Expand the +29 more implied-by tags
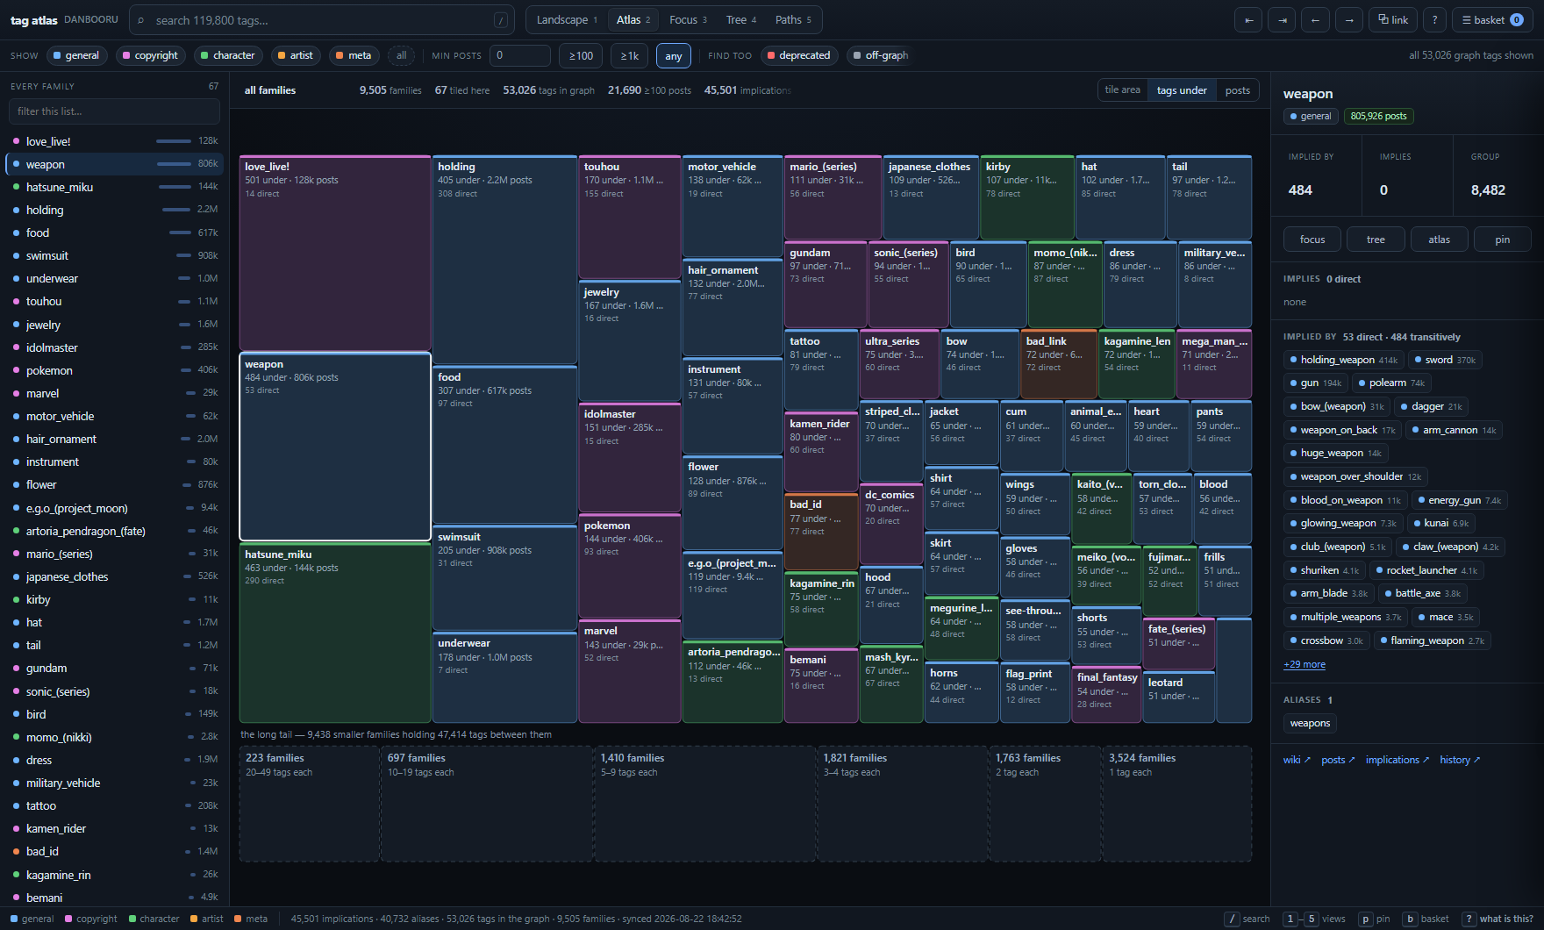The height and width of the screenshot is (930, 1544). point(1305,664)
